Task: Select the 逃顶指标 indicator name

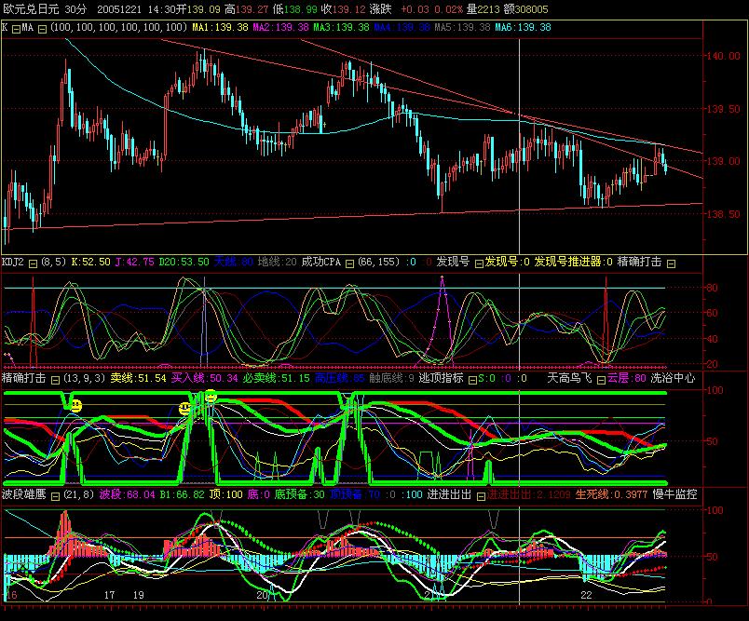Action: pos(441,378)
